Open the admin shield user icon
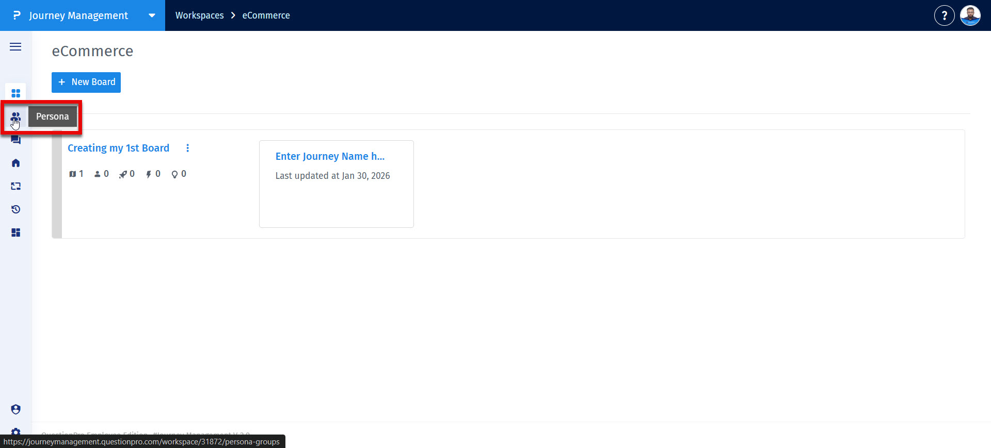This screenshot has width=991, height=448. pos(15,409)
